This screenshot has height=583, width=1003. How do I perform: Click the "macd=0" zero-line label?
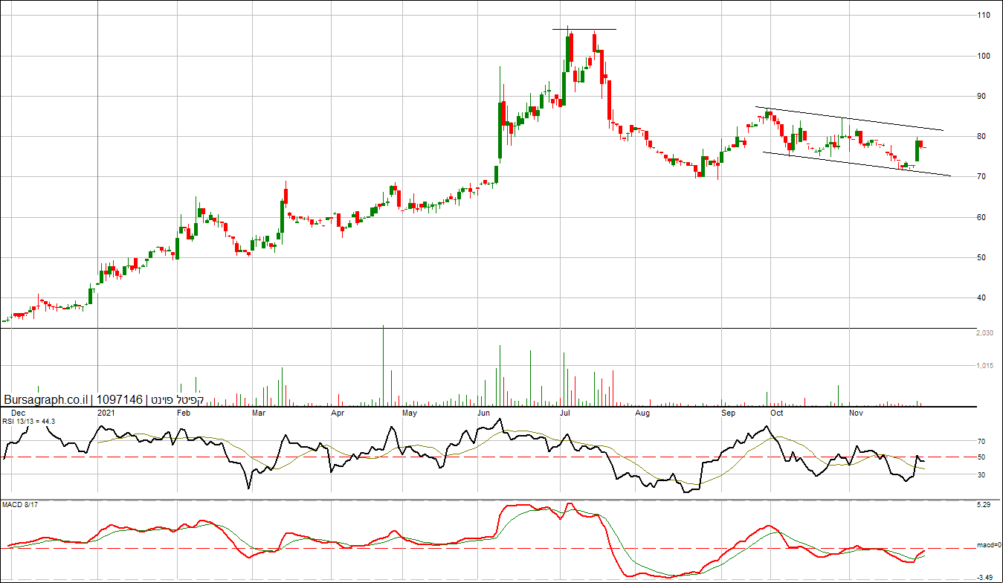(x=988, y=546)
